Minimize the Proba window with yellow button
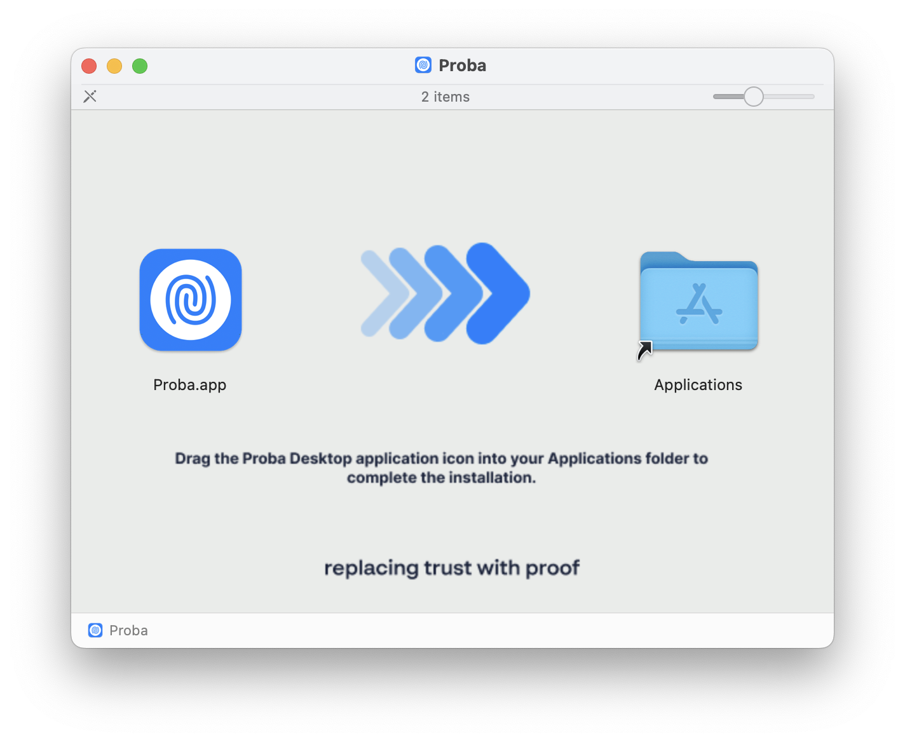This screenshot has width=905, height=742. point(114,66)
